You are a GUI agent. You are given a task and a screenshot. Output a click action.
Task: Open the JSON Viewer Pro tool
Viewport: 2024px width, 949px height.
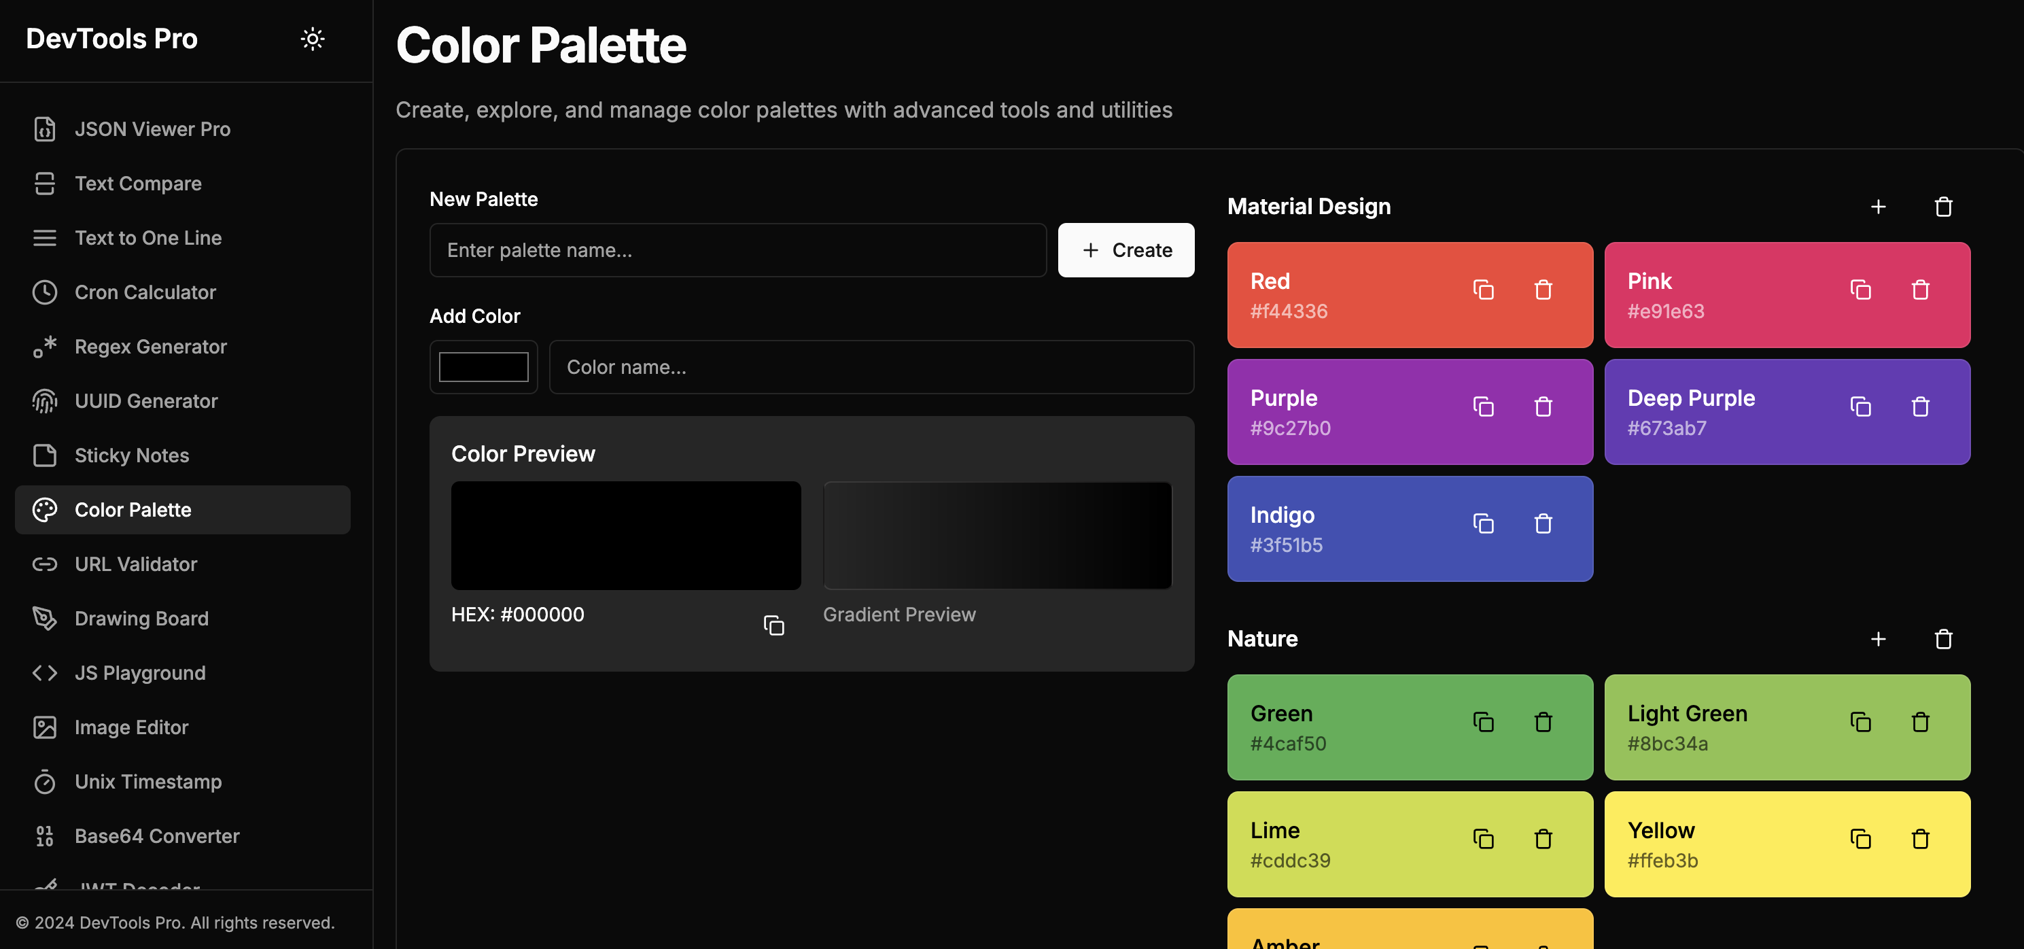pyautogui.click(x=152, y=129)
